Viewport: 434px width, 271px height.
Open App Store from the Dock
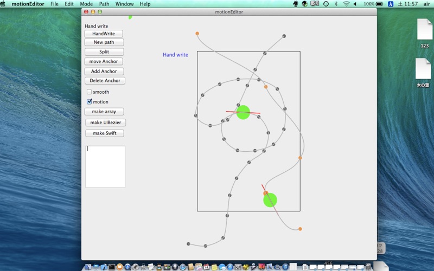230,267
